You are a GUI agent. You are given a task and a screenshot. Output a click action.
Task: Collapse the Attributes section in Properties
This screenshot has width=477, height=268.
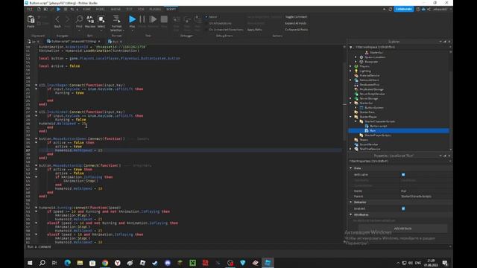tap(351, 214)
